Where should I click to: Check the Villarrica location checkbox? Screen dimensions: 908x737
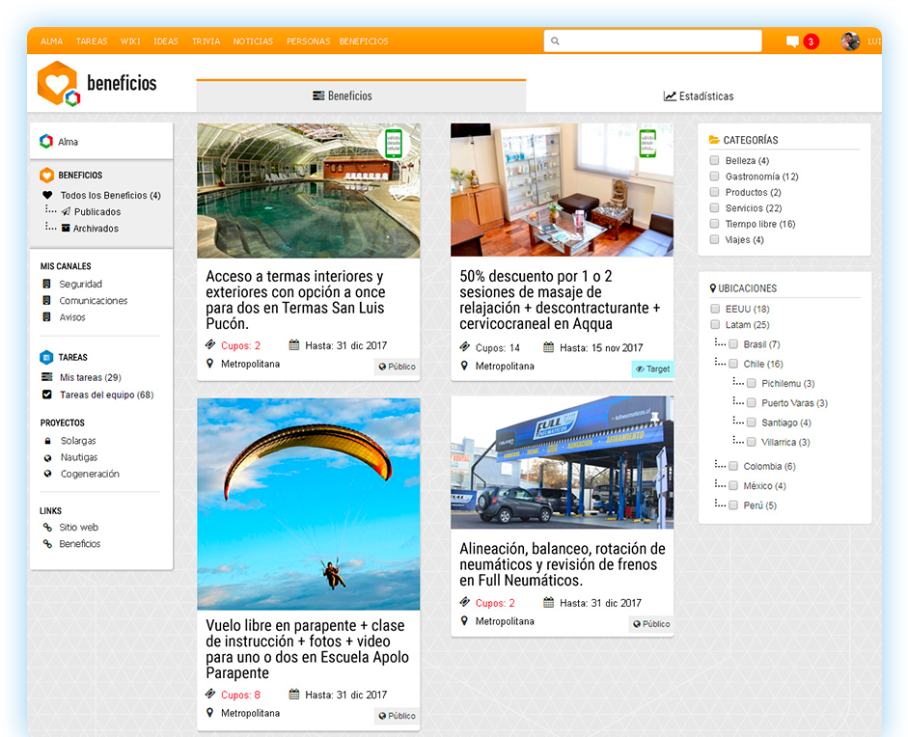pyautogui.click(x=751, y=443)
